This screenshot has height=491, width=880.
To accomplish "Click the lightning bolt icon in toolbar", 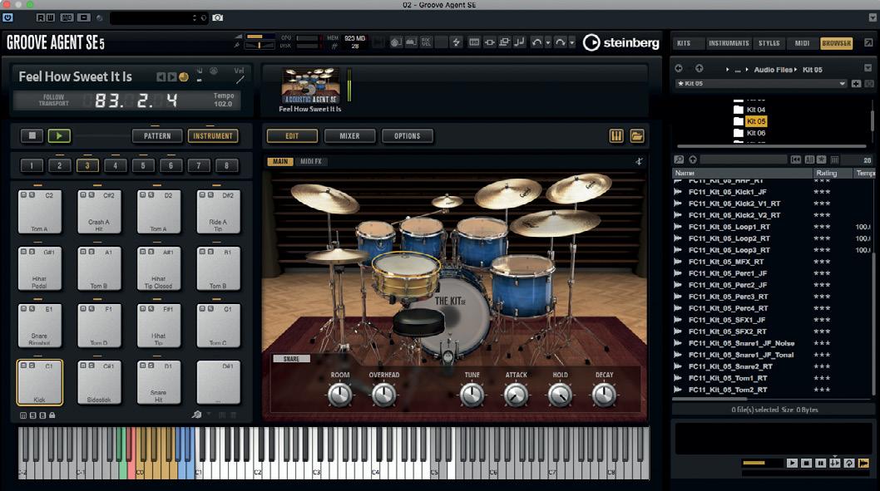I will pos(456,42).
